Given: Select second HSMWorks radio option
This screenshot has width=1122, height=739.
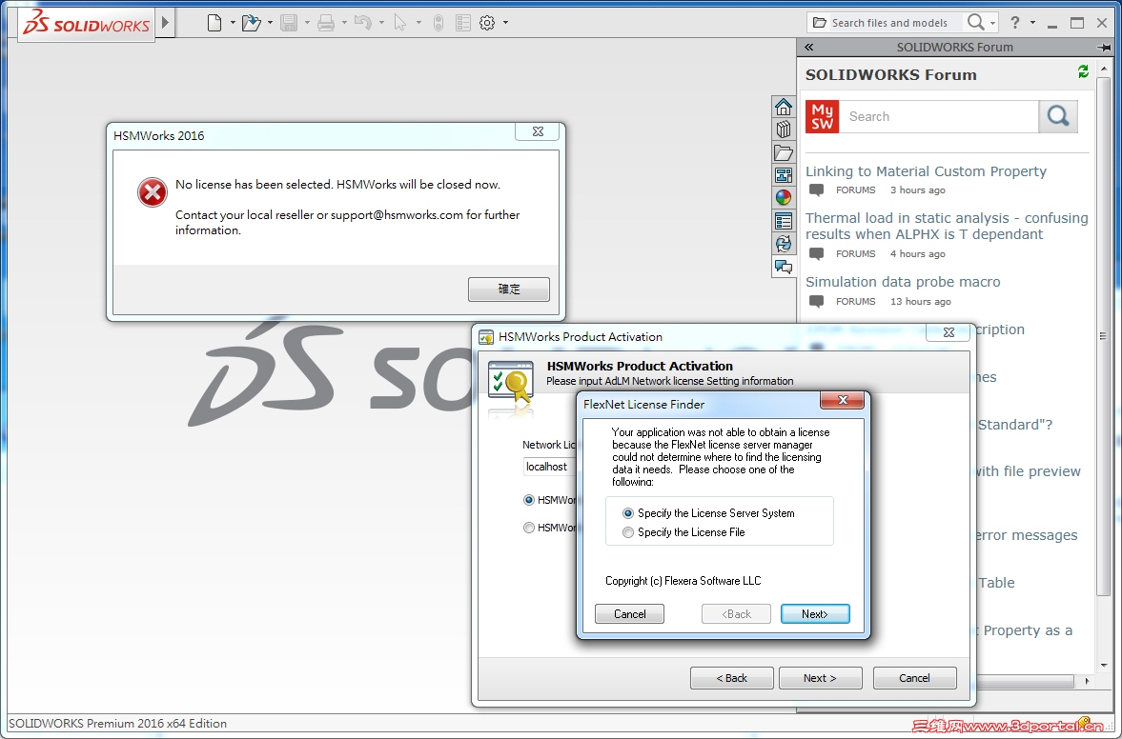Looking at the screenshot, I should coord(529,528).
